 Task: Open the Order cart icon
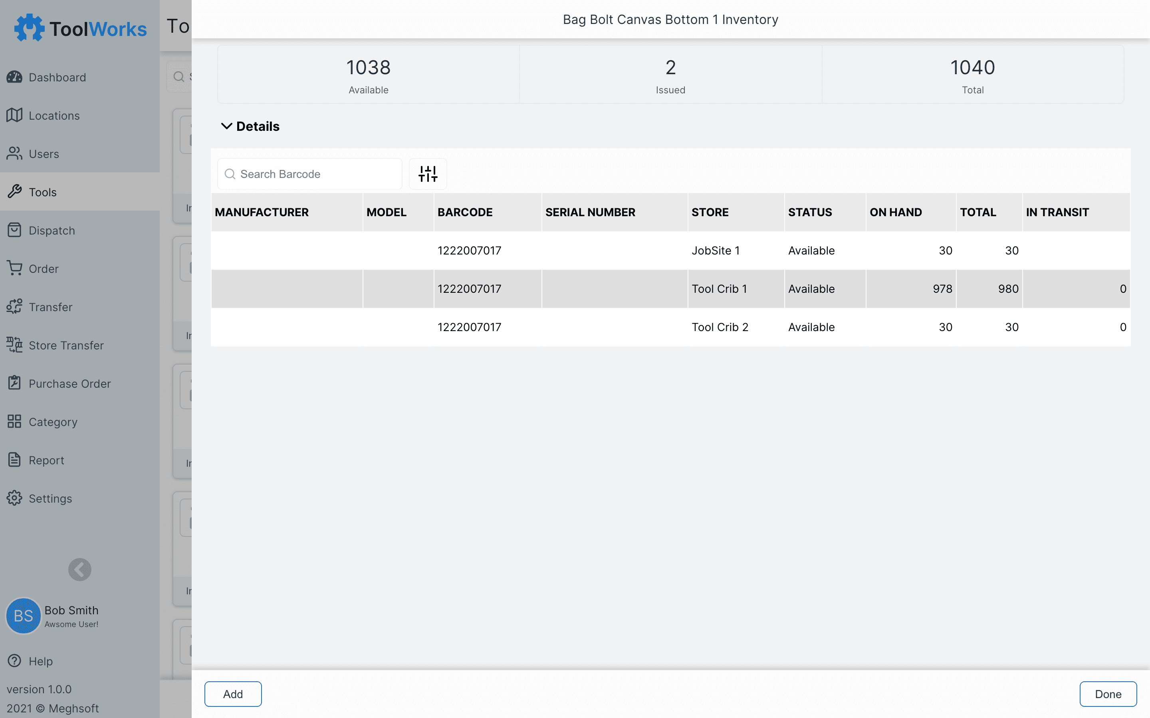pos(15,268)
